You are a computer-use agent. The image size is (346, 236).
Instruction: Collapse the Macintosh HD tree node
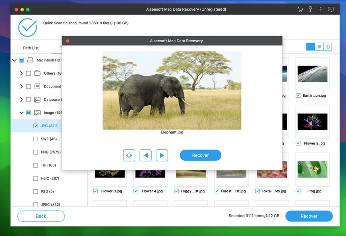(x=14, y=60)
